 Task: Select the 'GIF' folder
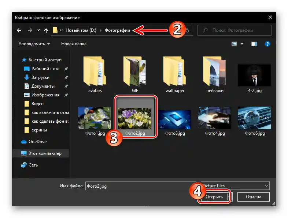pos(135,74)
